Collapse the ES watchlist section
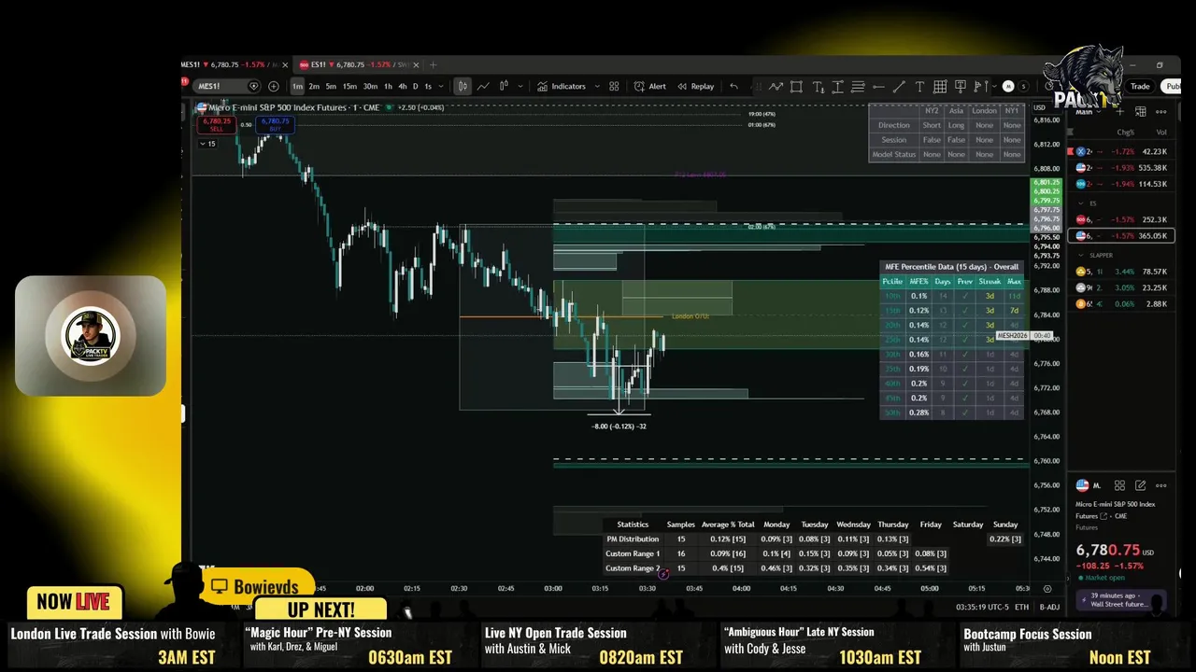1196x672 pixels. click(1081, 203)
